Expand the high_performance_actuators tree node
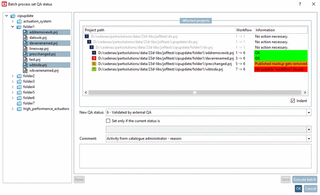320x195 pixels. pyautogui.click(x=13, y=109)
